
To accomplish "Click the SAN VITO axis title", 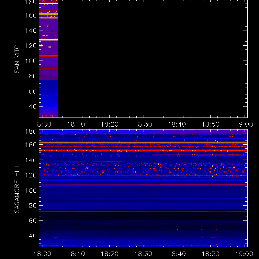I will click(x=17, y=59).
